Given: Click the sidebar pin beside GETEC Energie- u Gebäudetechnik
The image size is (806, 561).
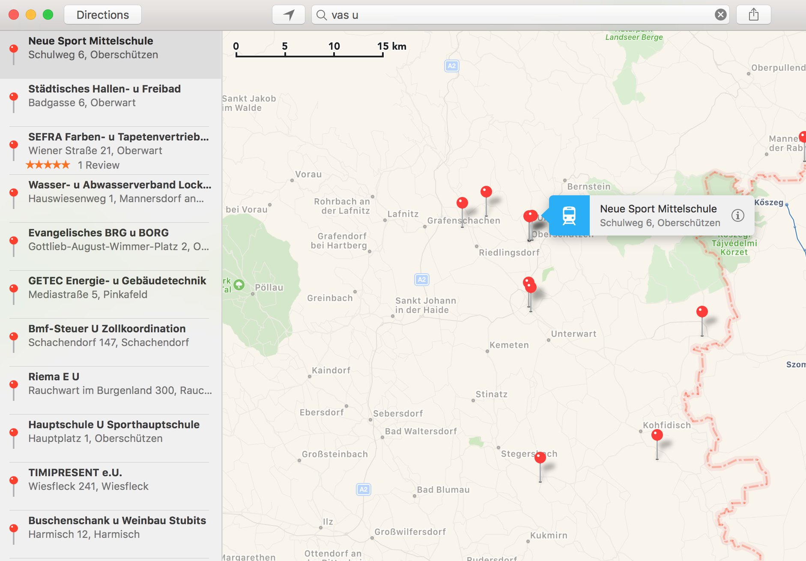Looking at the screenshot, I should click(14, 294).
